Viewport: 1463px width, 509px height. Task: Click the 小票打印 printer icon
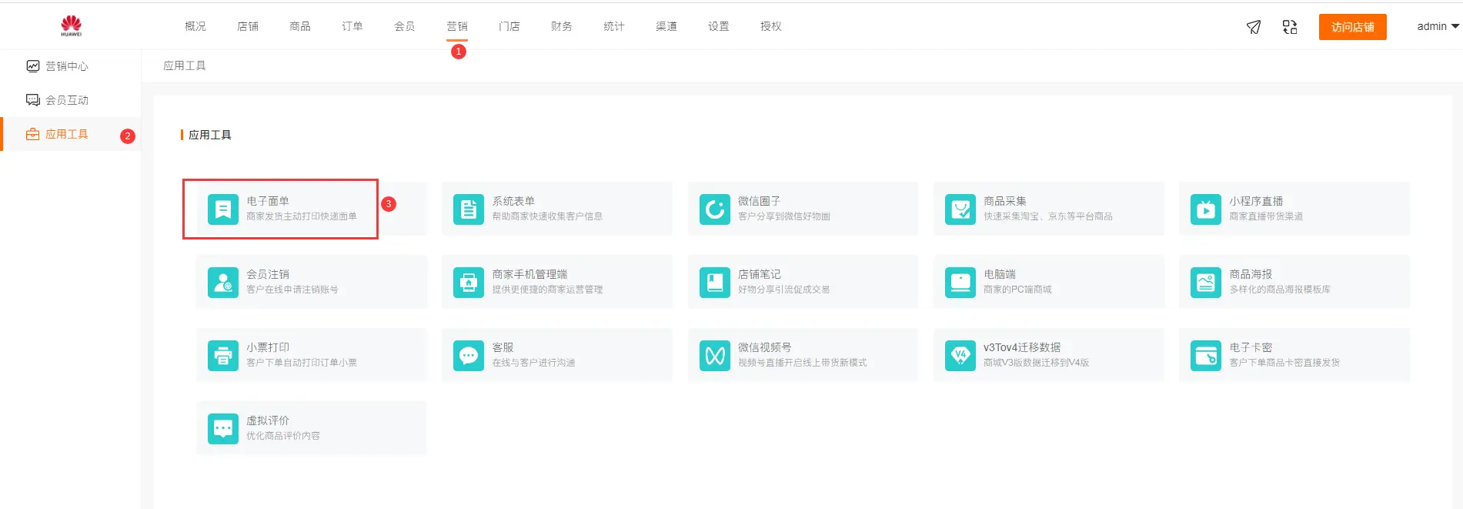tap(222, 355)
